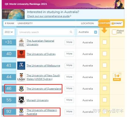Click the University of Melbourne crest logo
The width and height of the screenshot is (127, 117).
21,66
